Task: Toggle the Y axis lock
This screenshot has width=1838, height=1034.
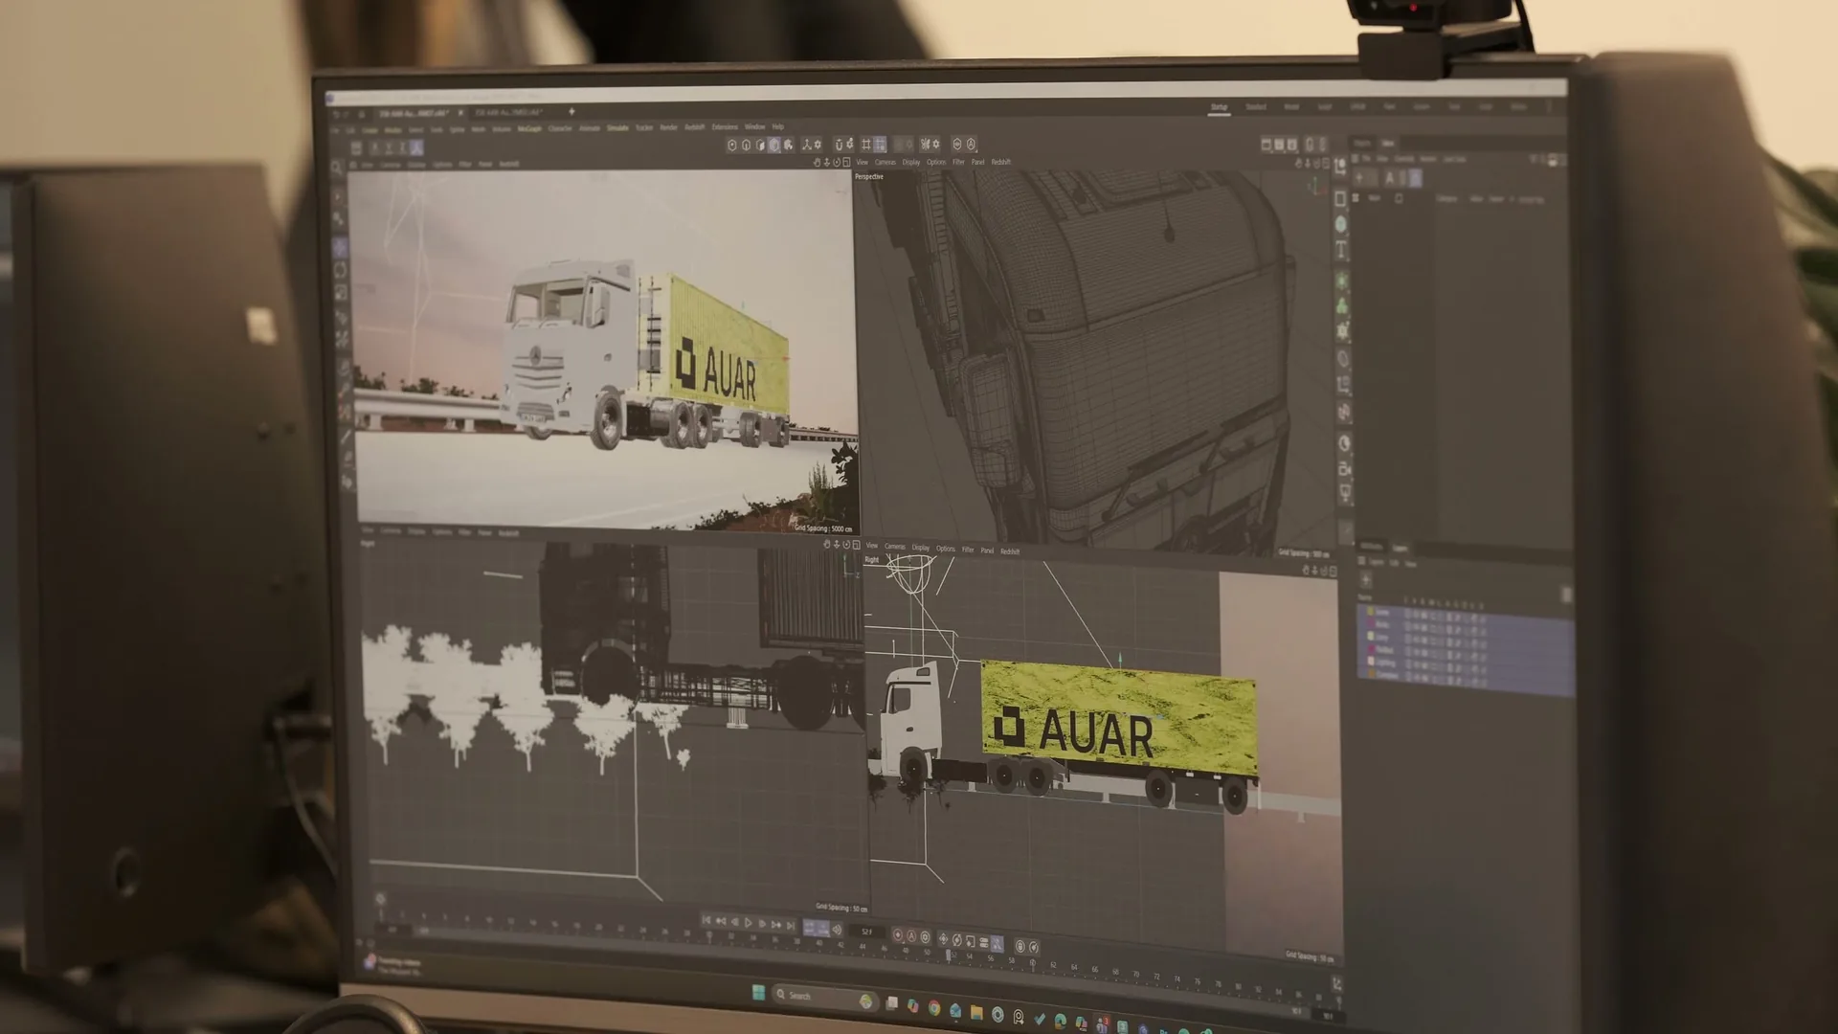Action: click(389, 147)
